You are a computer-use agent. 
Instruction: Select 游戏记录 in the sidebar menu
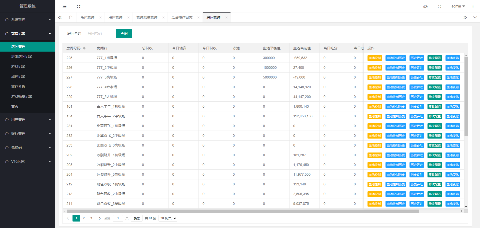[x=18, y=67]
